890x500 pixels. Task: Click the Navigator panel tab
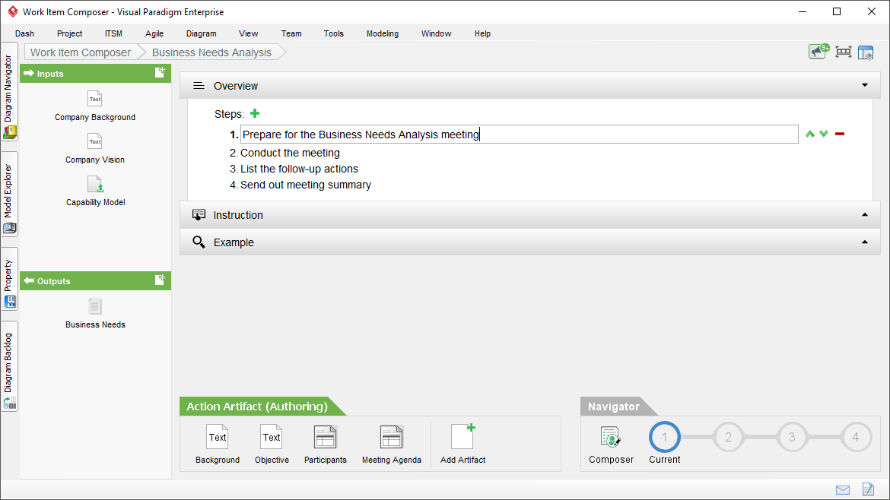coord(614,407)
